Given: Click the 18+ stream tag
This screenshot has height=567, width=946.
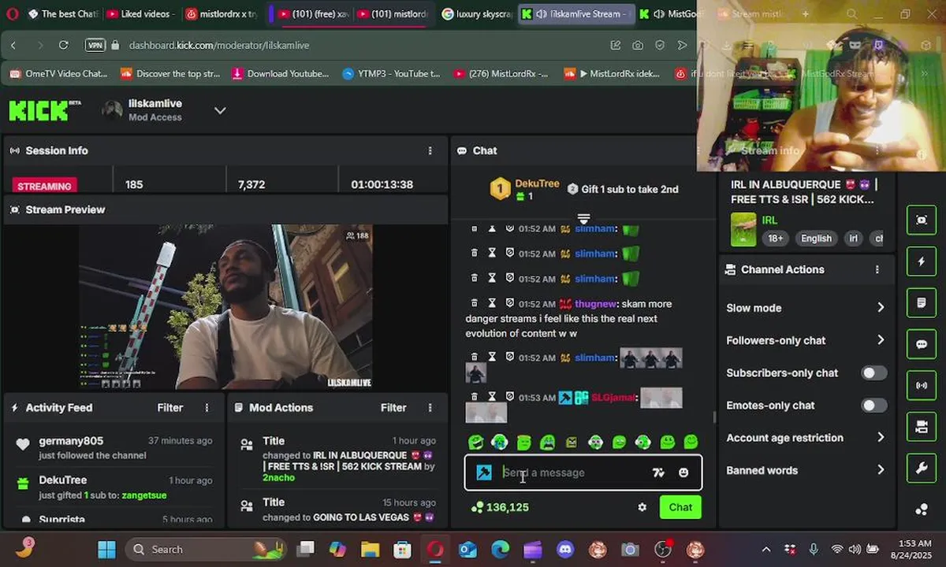Looking at the screenshot, I should point(776,239).
